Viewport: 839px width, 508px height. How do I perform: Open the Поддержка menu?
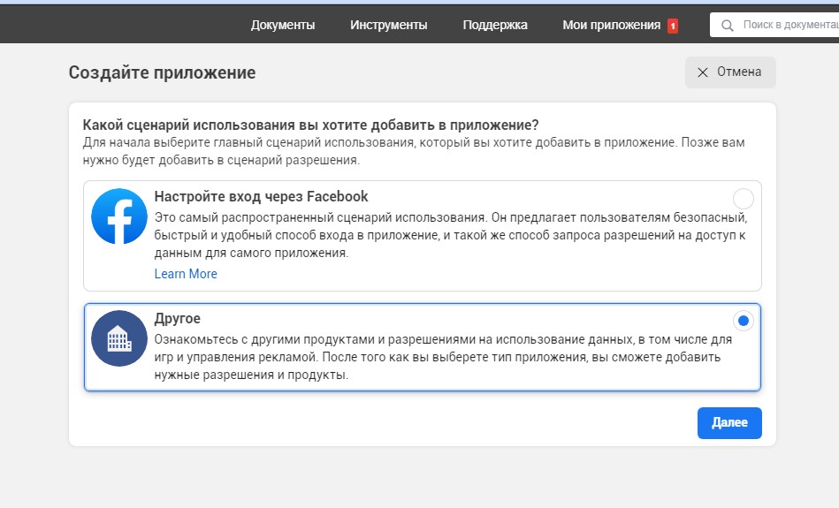[x=495, y=25]
